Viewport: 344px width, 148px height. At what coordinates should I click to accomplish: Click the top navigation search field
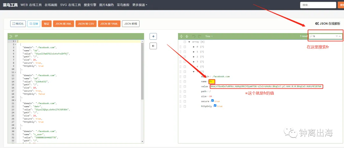tap(318, 5)
